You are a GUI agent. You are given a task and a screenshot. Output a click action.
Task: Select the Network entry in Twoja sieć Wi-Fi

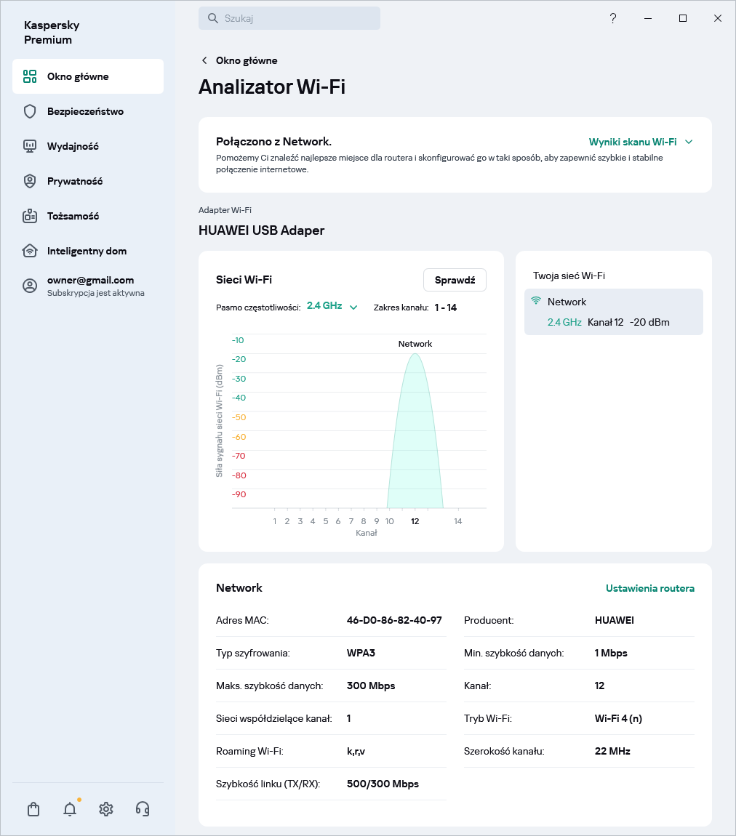click(613, 312)
